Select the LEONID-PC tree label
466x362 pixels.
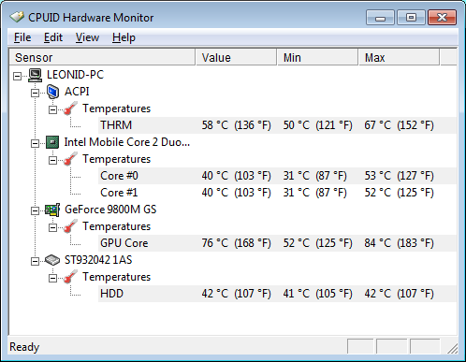[x=75, y=75]
